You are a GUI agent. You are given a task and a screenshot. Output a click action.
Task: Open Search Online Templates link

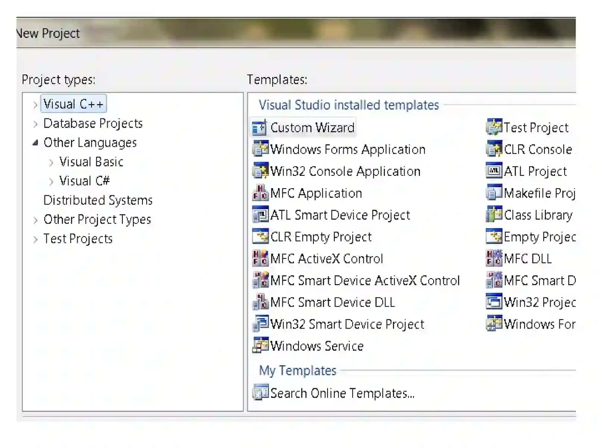[x=343, y=393]
